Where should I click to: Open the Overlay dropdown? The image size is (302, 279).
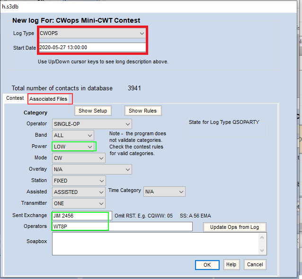click(x=92, y=169)
